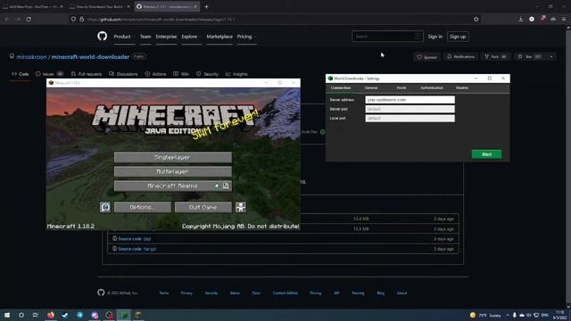Viewport: 571px width, 321px height.
Task: Click Singleplayer in Minecraft menu
Action: 172,157
